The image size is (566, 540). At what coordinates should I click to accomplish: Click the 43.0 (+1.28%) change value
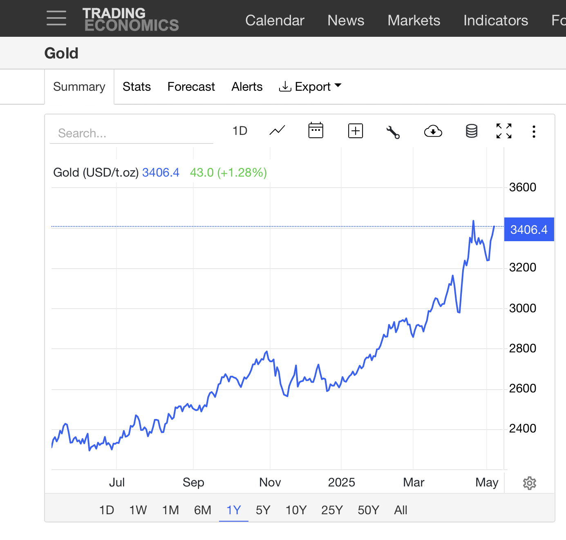(228, 173)
